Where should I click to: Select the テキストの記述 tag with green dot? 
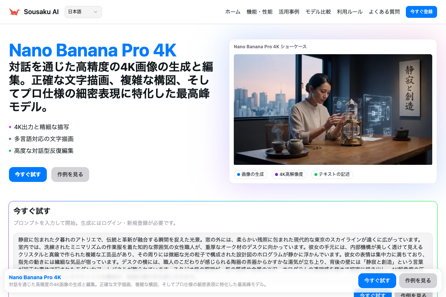(332, 174)
